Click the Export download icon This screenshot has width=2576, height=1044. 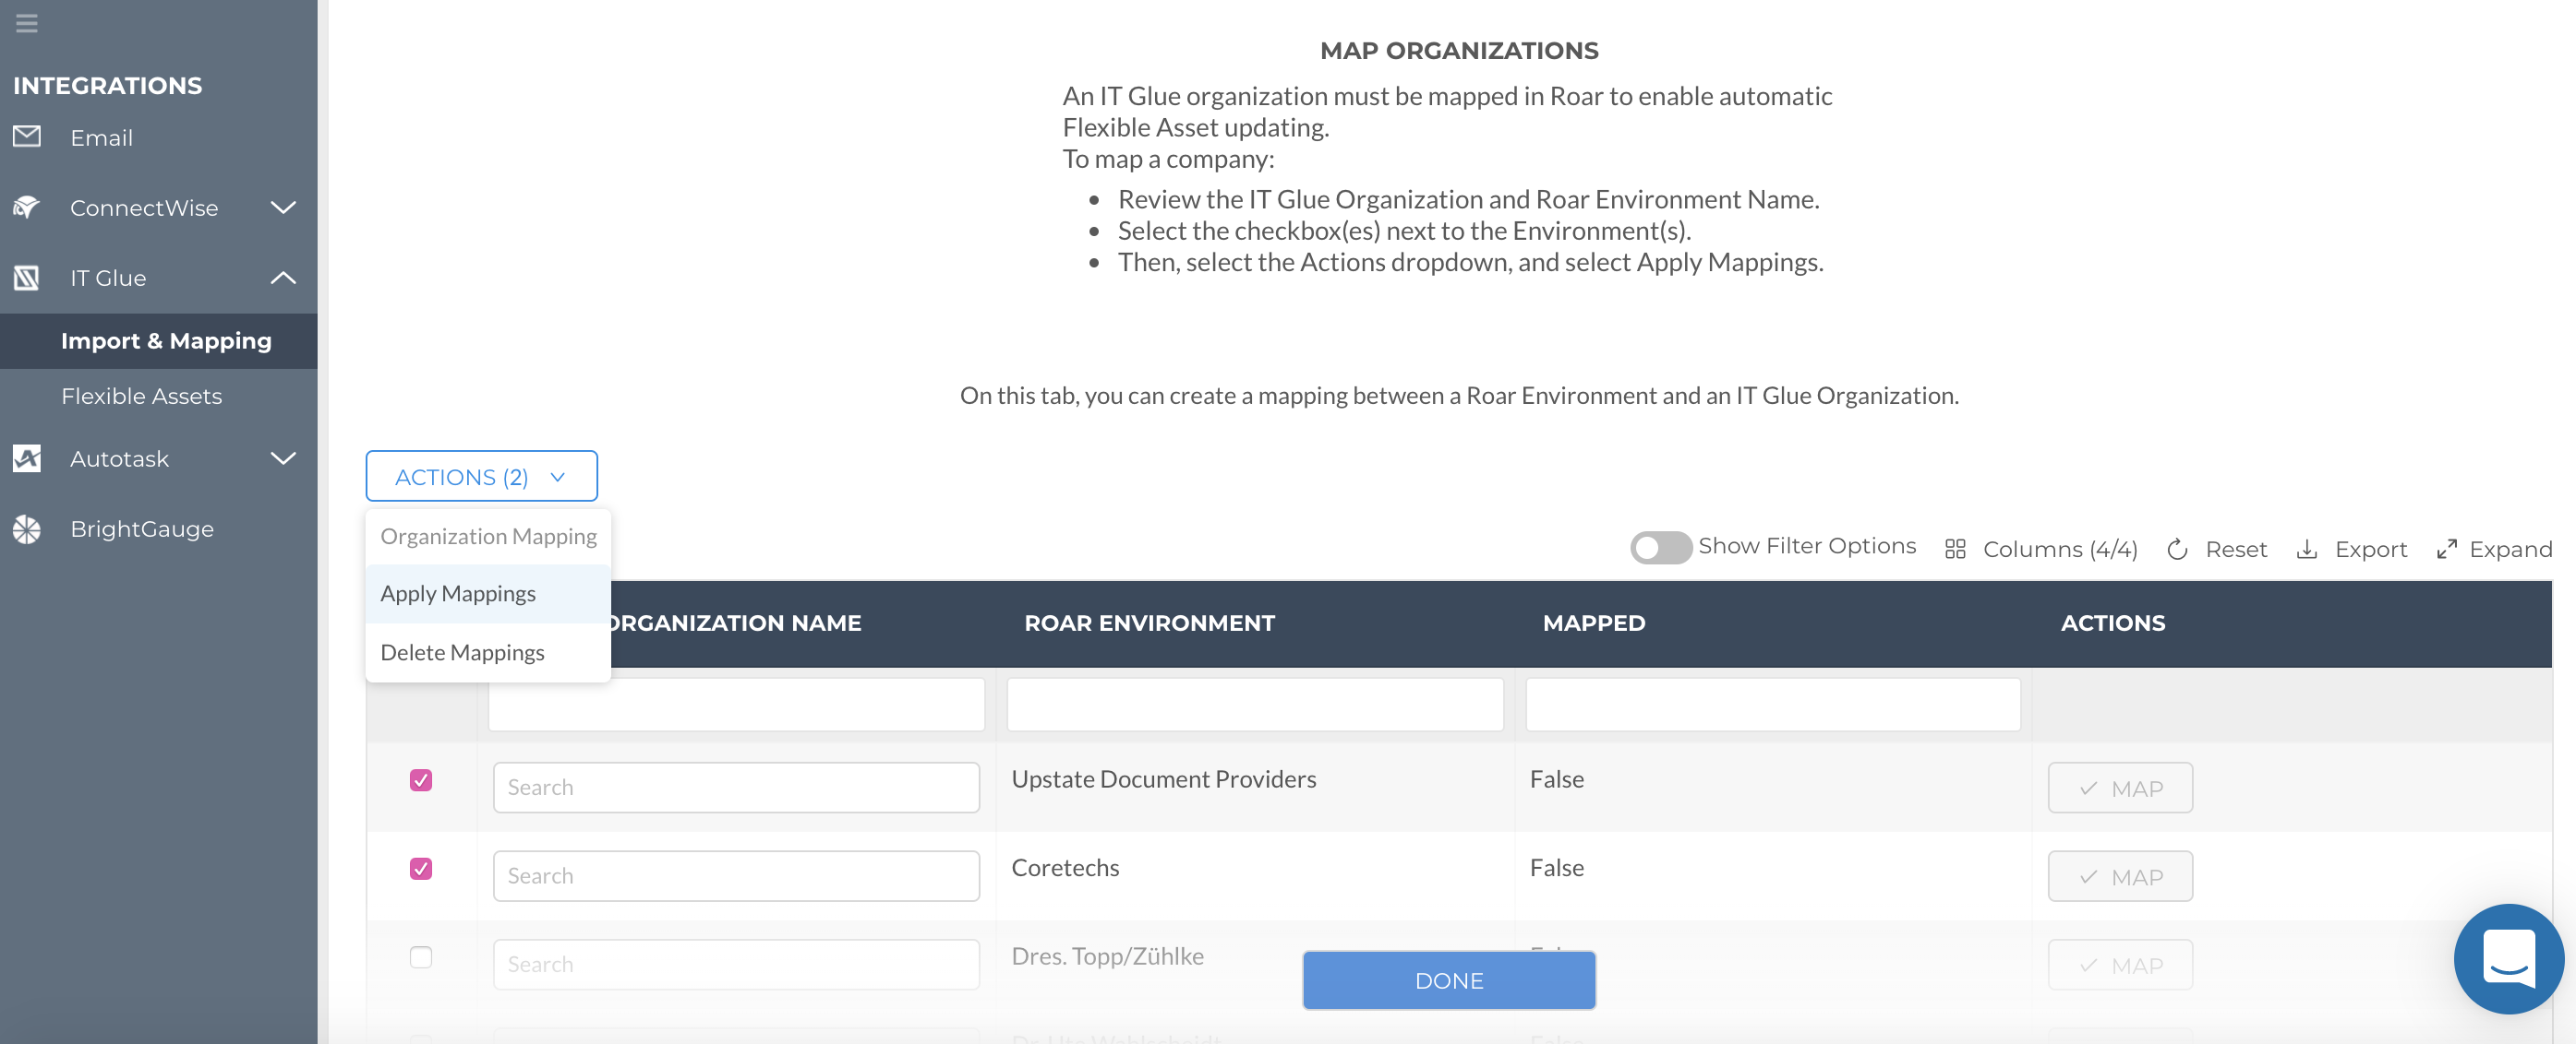[x=2306, y=550]
